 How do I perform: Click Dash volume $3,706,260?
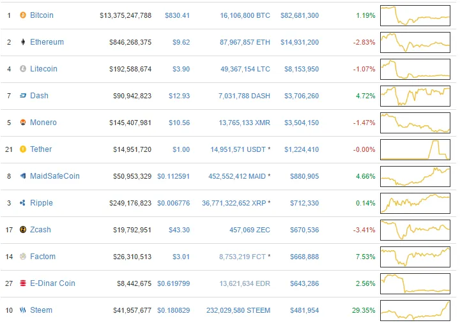(302, 96)
